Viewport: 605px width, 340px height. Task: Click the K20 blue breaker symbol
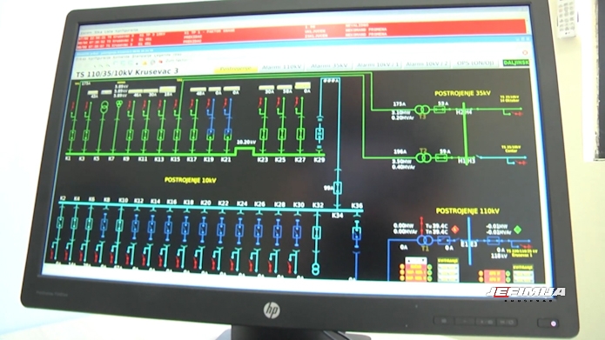click(203, 230)
